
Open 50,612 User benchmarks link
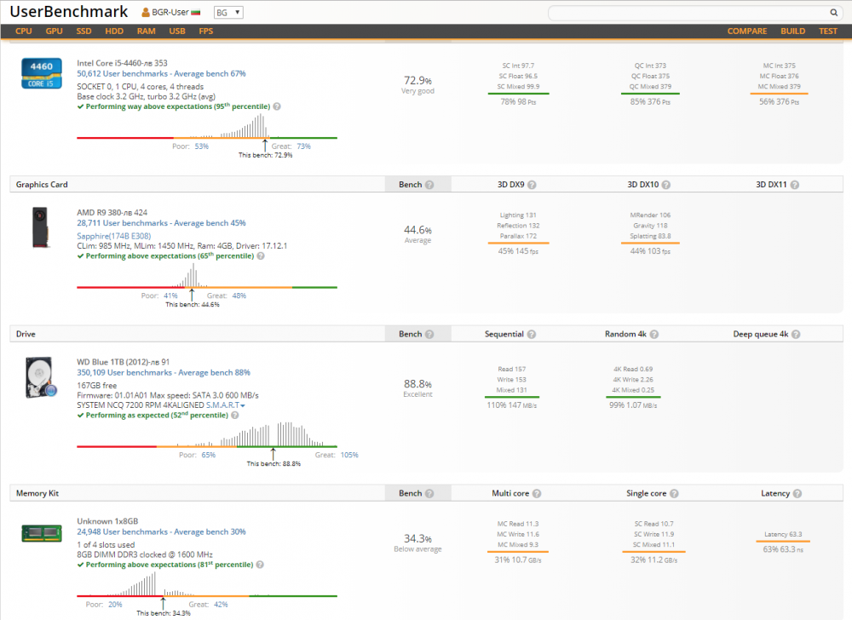point(161,73)
